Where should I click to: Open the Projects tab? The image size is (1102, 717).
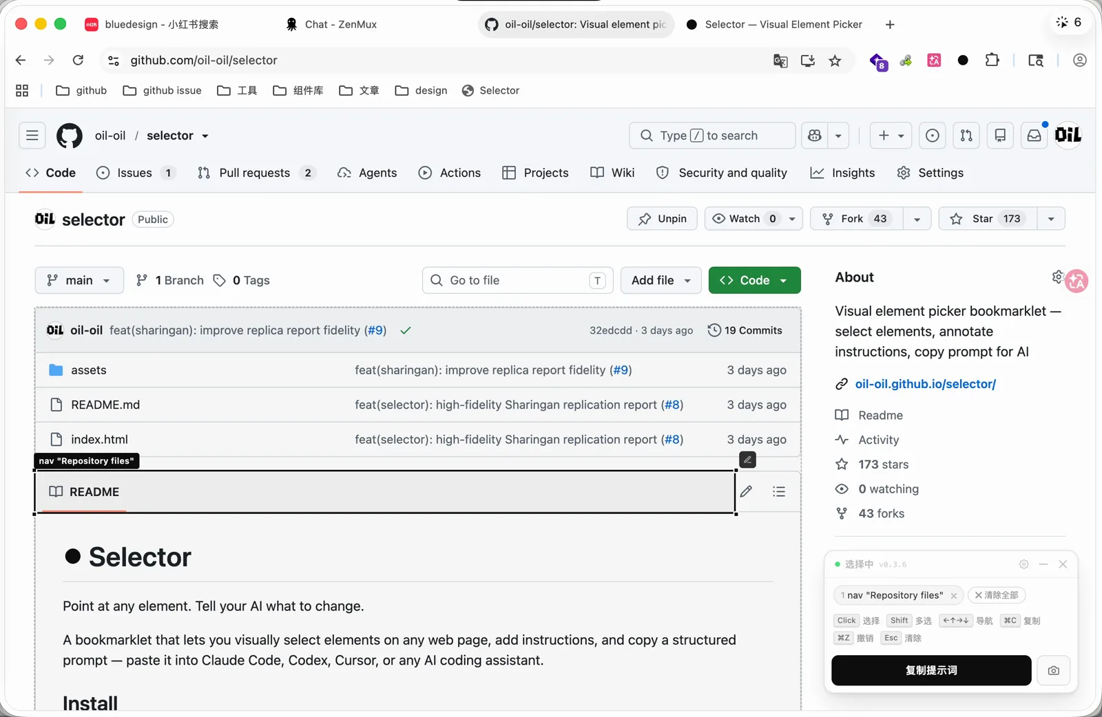[x=536, y=173]
